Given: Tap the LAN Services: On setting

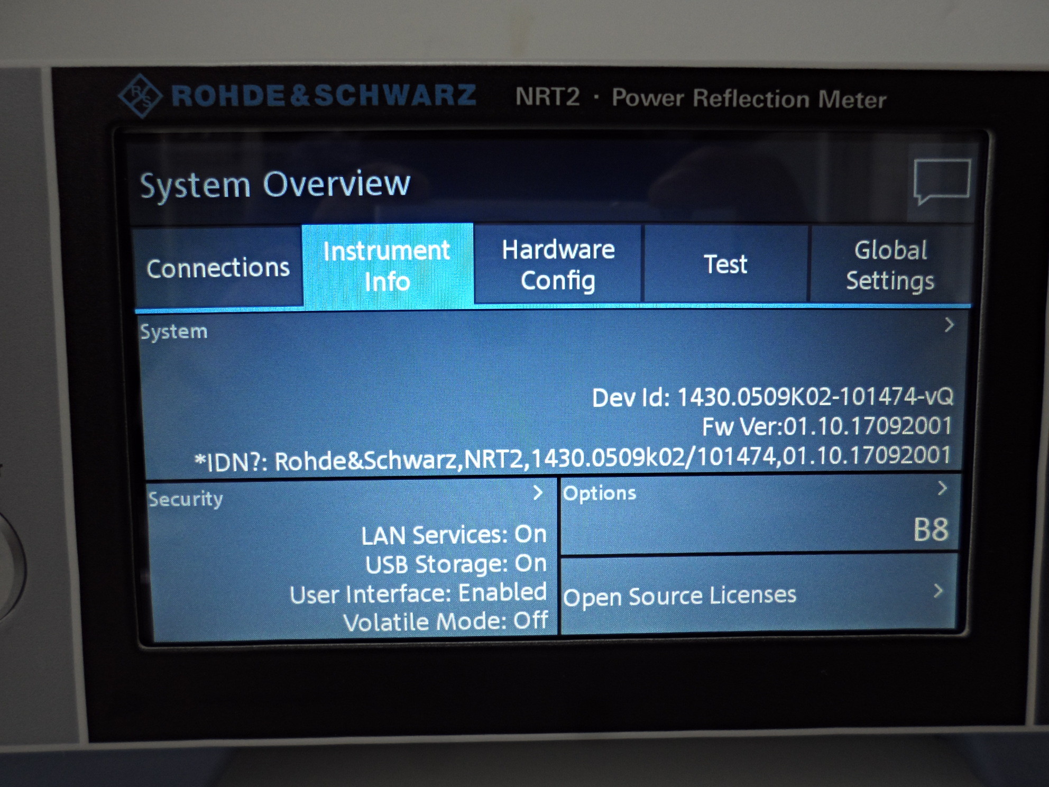Looking at the screenshot, I should tap(454, 535).
